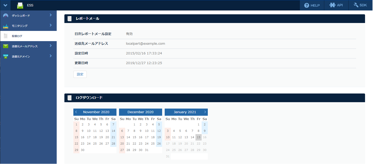Click the モニタリング chart icon
The width and height of the screenshot is (373, 164).
coord(6,26)
